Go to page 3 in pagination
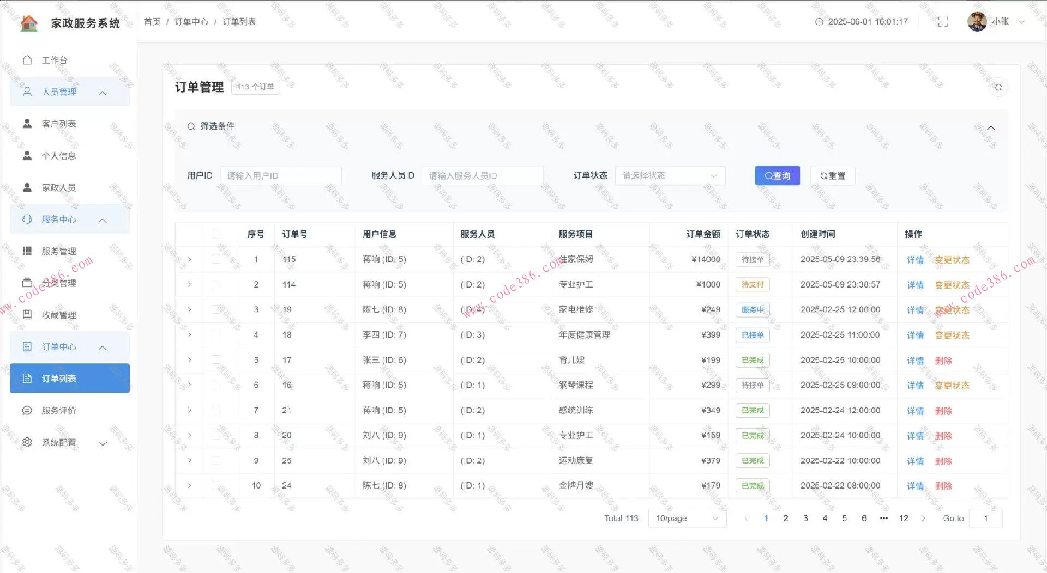Image resolution: width=1047 pixels, height=573 pixels. coord(805,518)
